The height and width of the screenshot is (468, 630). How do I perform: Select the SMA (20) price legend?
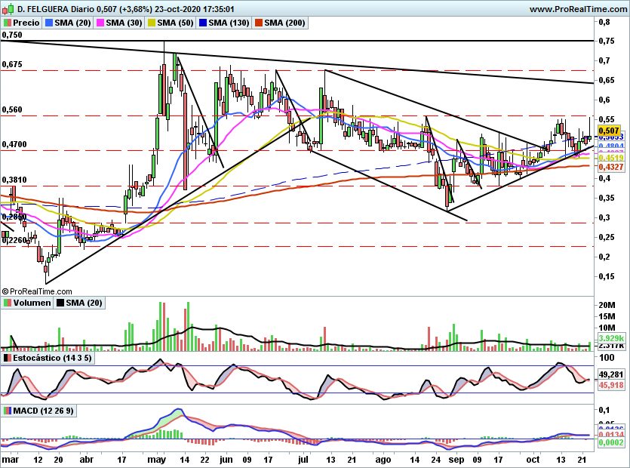click(x=68, y=23)
